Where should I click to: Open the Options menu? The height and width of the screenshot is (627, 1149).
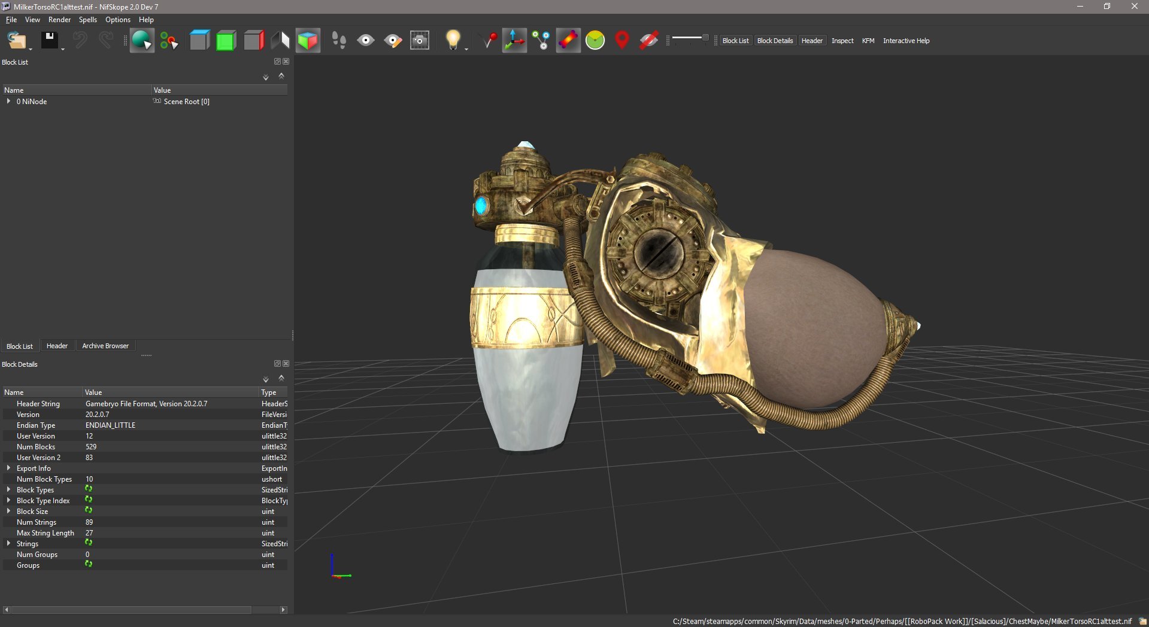click(118, 20)
